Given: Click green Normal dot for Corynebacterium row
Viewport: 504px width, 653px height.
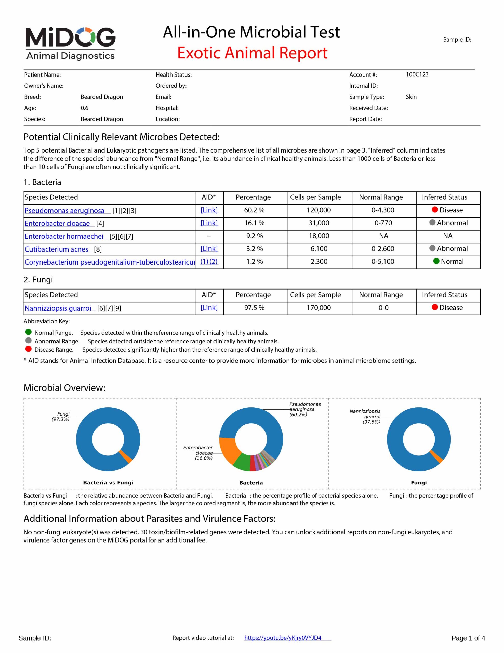Looking at the screenshot, I should click(436, 261).
